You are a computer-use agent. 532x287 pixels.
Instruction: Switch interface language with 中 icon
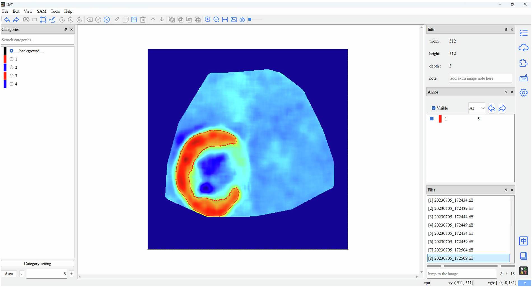pos(523,241)
